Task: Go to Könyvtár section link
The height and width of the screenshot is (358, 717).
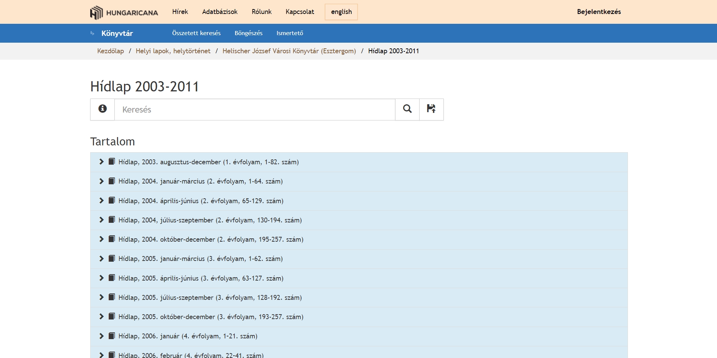Action: point(117,33)
